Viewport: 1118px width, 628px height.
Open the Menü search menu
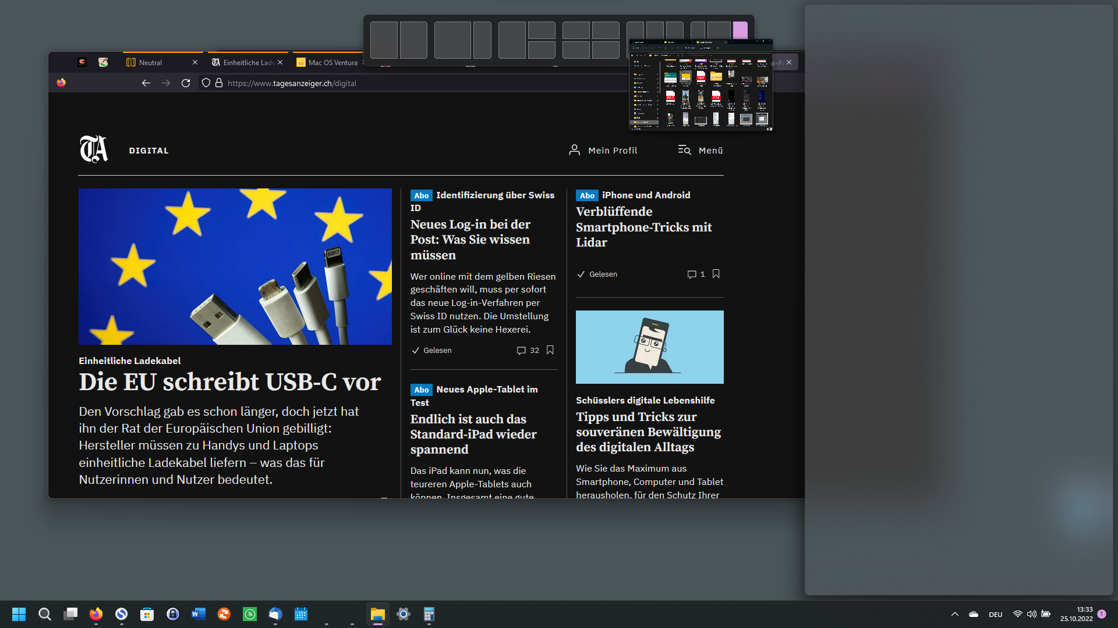click(x=700, y=150)
